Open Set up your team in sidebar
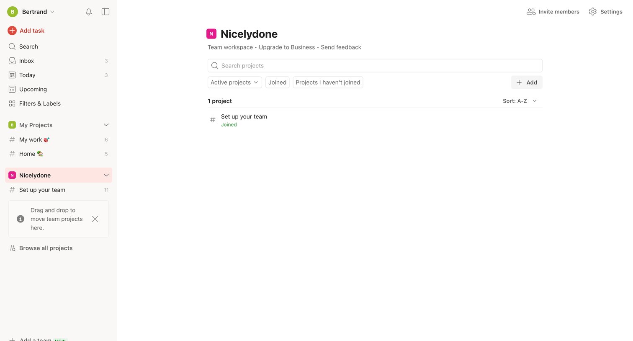 point(59,190)
